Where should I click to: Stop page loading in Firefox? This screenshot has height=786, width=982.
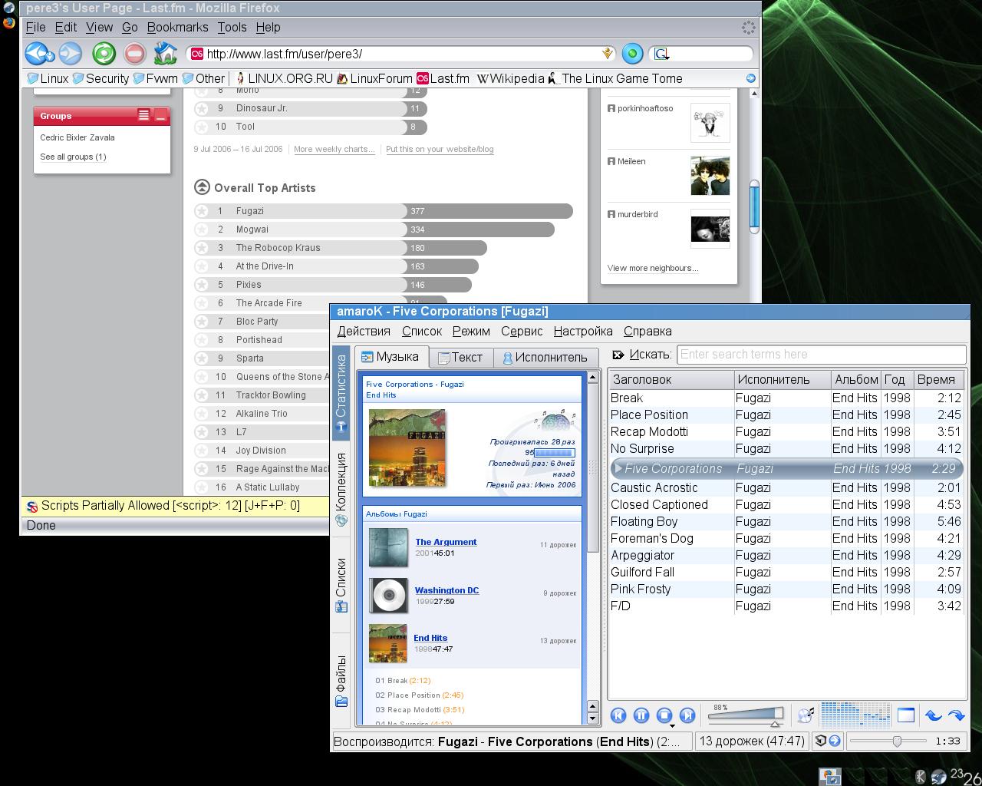pyautogui.click(x=134, y=54)
